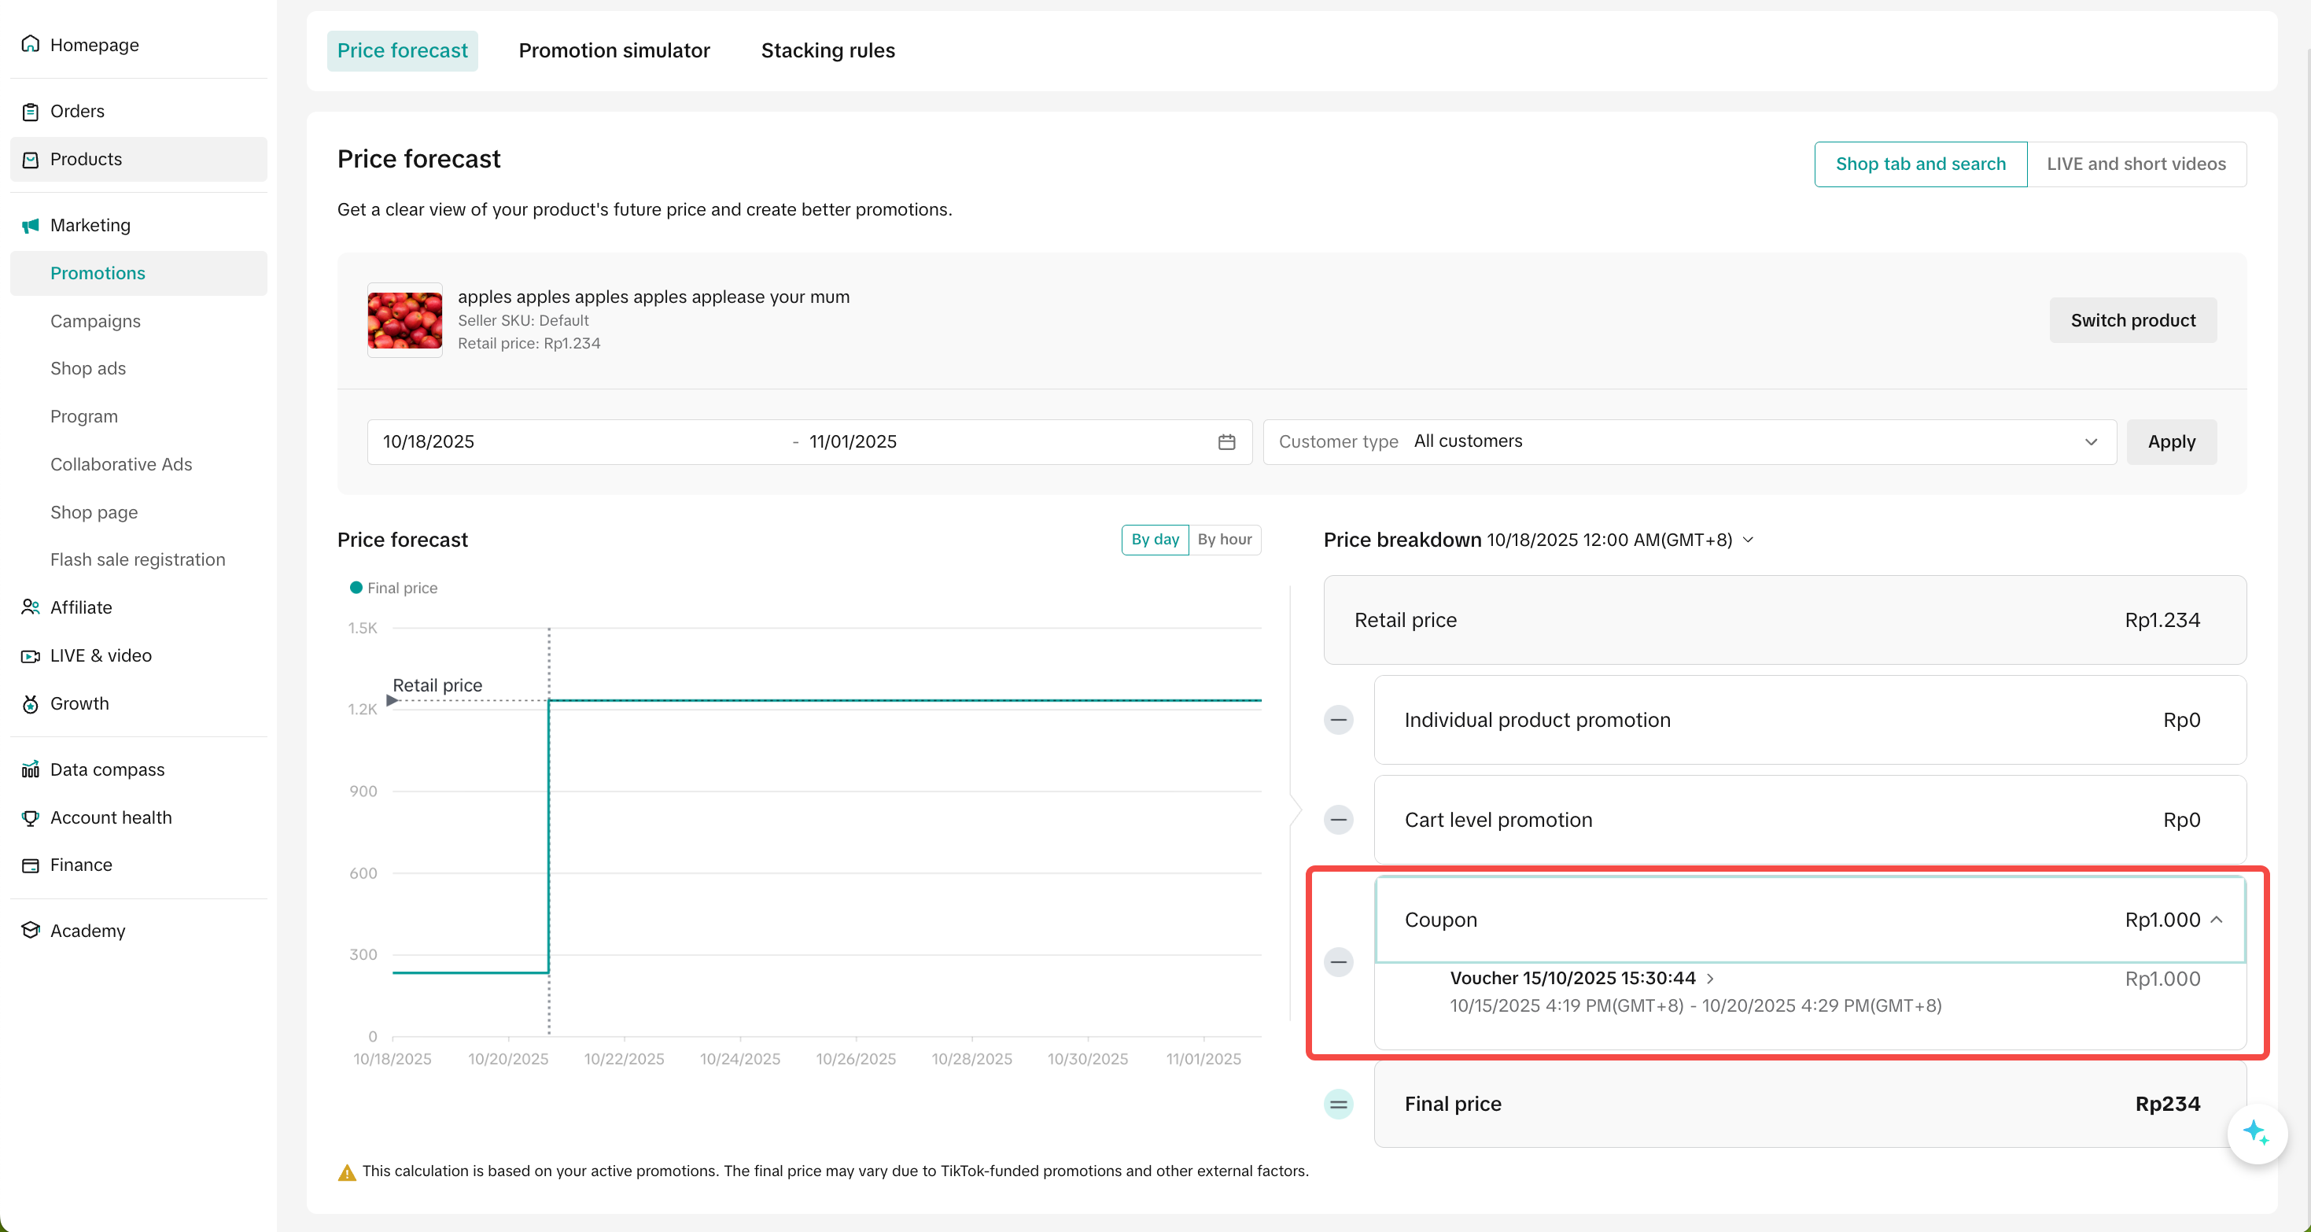Screen dimensions: 2311x1232
Task: Click the Homepage house icon
Action: coord(31,44)
